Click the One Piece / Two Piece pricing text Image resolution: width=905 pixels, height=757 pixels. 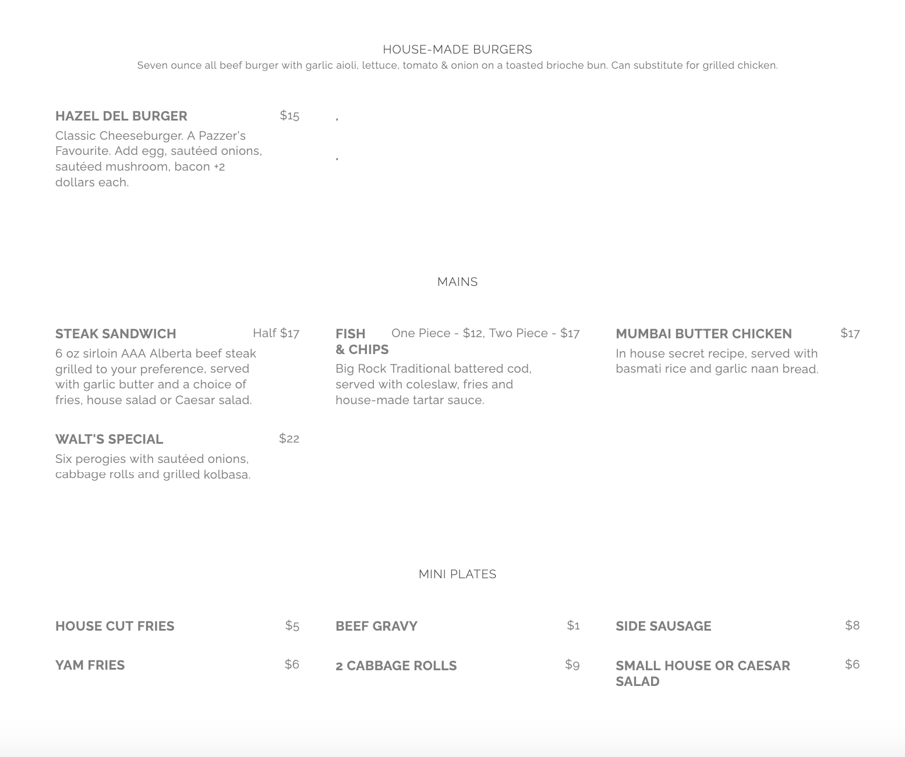coord(485,333)
